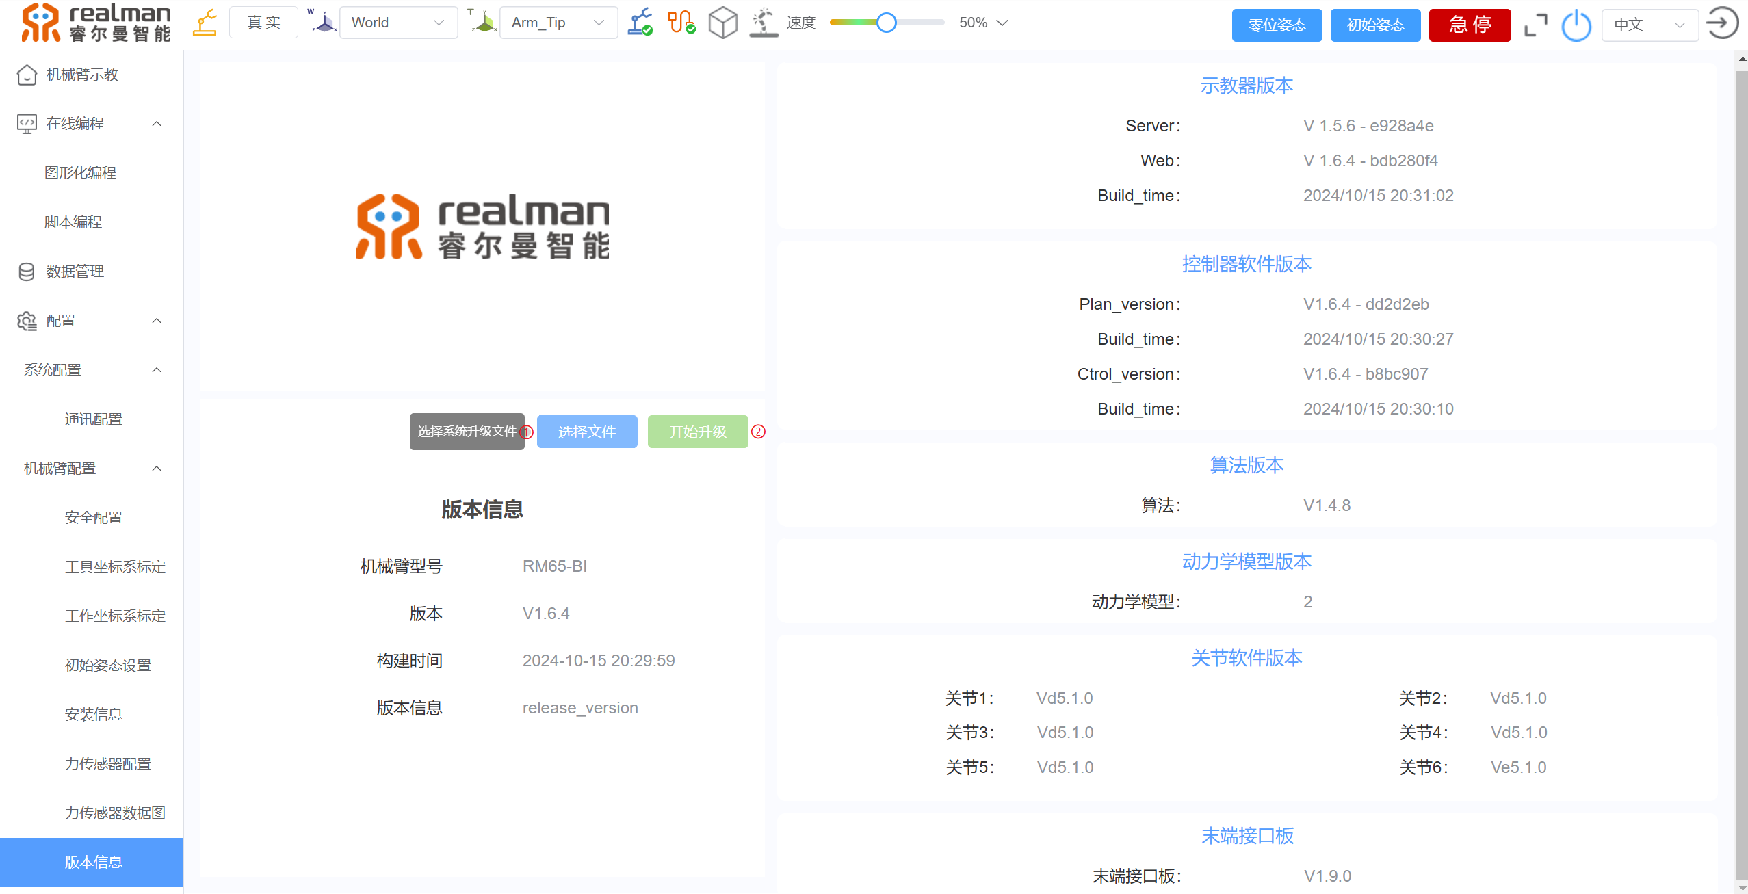Collapse the 机械臂配置 sidebar group
This screenshot has height=894, width=1748.
157,469
